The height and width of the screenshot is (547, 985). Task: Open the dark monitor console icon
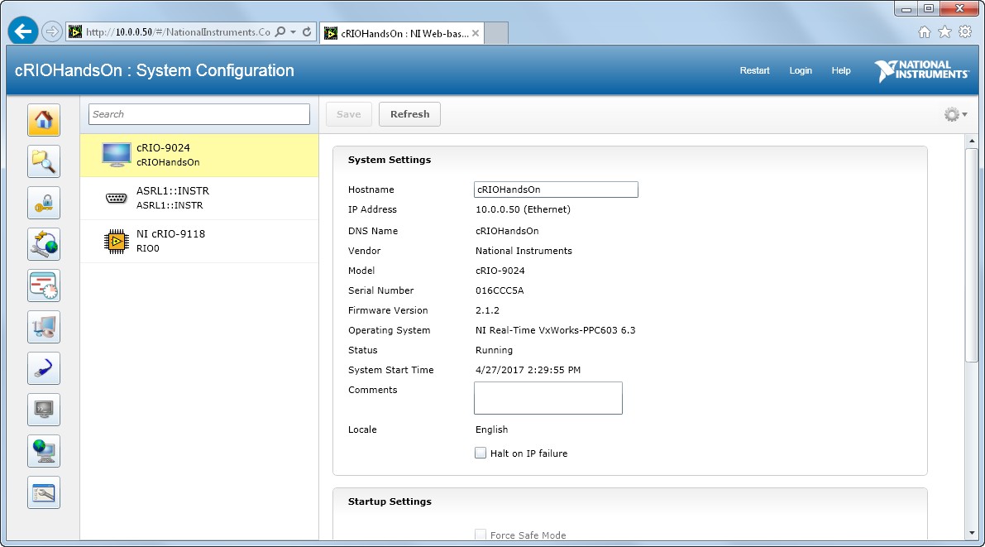click(44, 410)
